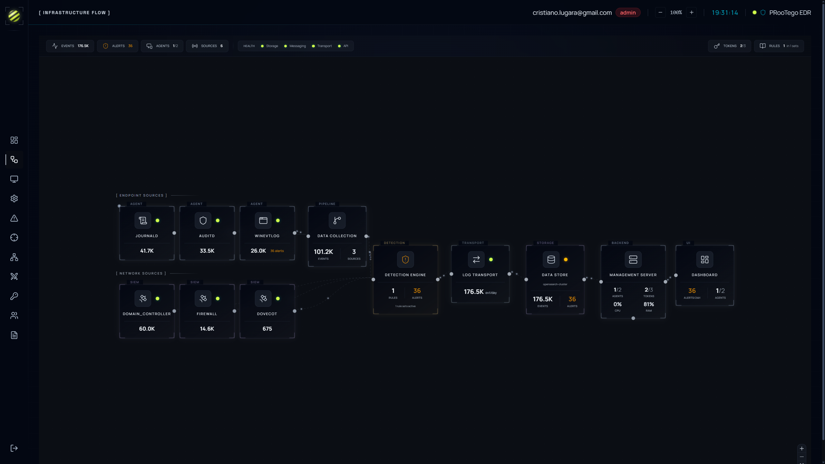This screenshot has height=464, width=825.
Task: Click the crossed swords attack icon in sidebar
Action: pyautogui.click(x=14, y=276)
